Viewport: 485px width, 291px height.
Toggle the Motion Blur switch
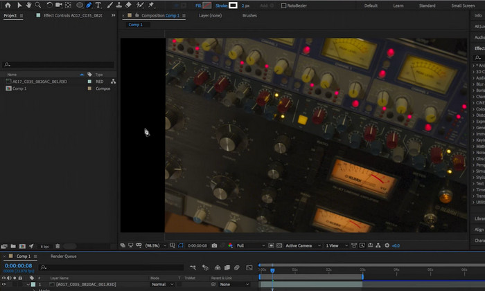237,267
